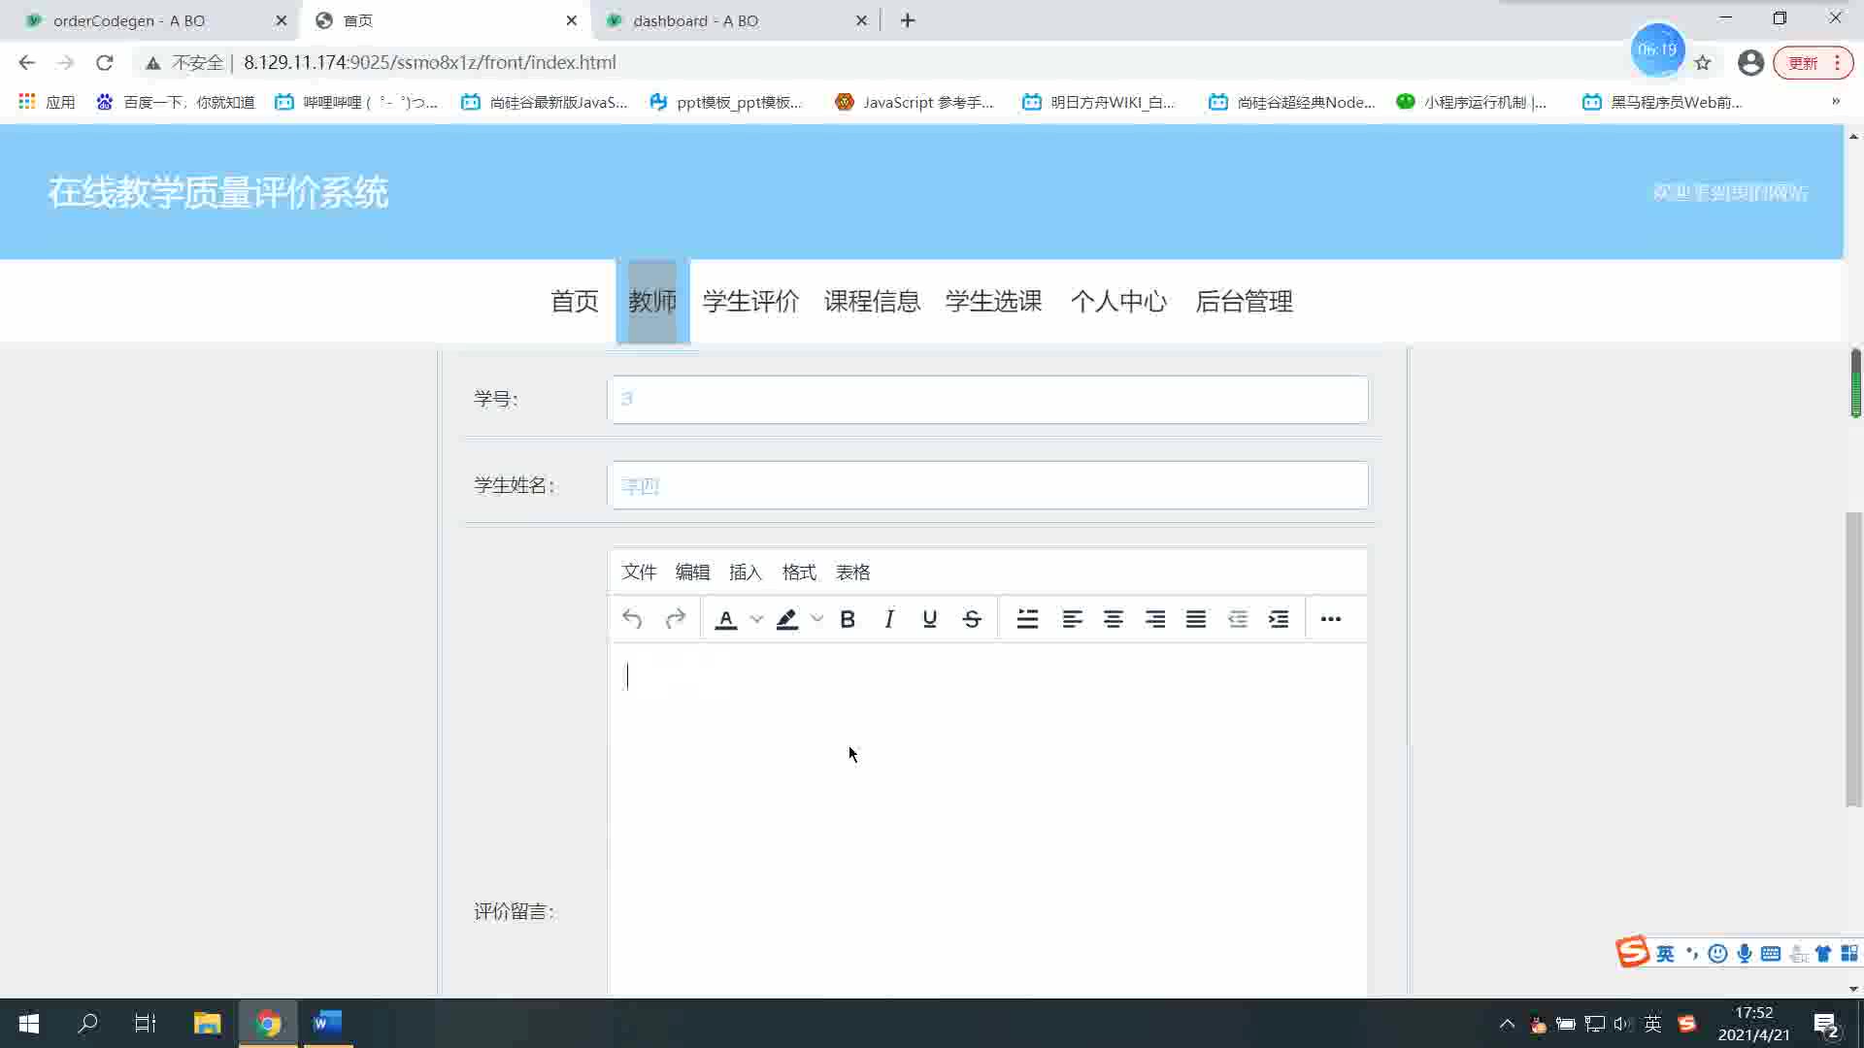Apply the text color A swatch
The height and width of the screenshot is (1048, 1864).
tap(726, 619)
